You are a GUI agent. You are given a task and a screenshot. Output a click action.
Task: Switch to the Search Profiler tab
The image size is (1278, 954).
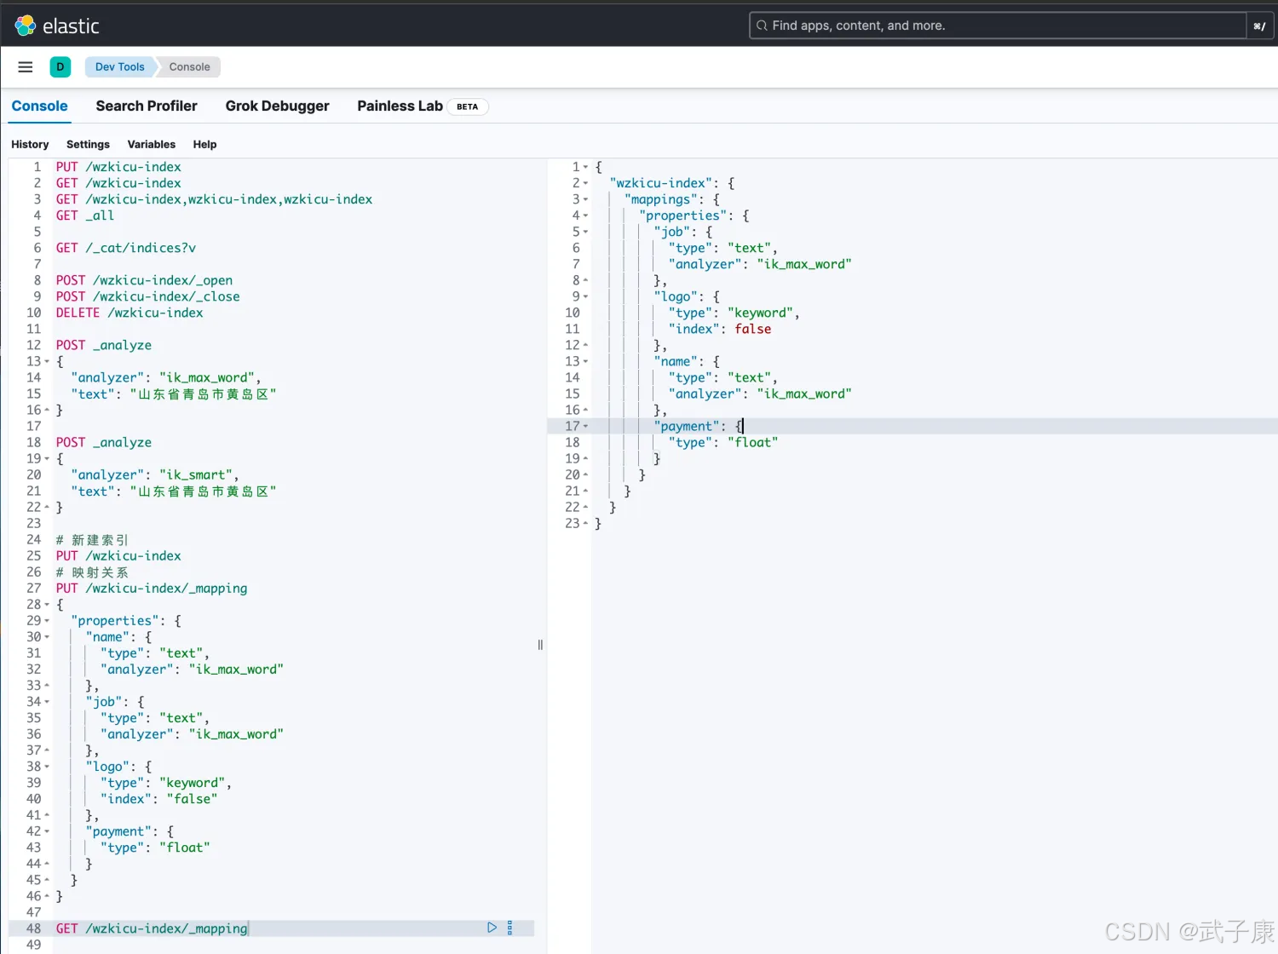[x=147, y=106]
